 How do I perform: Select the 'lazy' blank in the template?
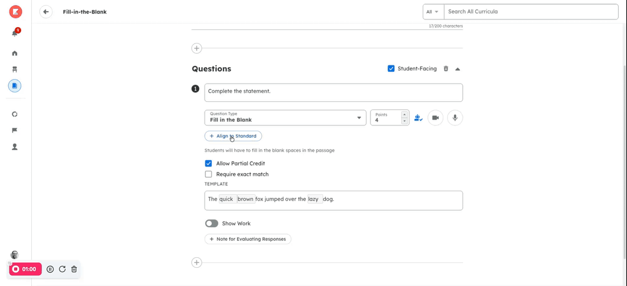coord(315,199)
